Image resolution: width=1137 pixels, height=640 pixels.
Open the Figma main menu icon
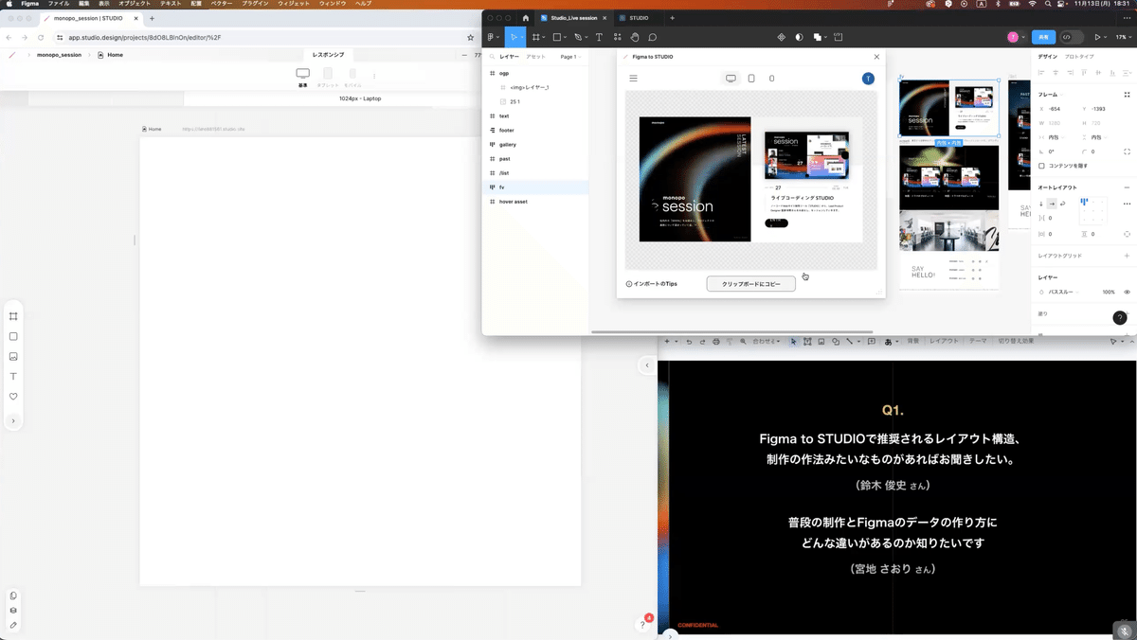[491, 37]
